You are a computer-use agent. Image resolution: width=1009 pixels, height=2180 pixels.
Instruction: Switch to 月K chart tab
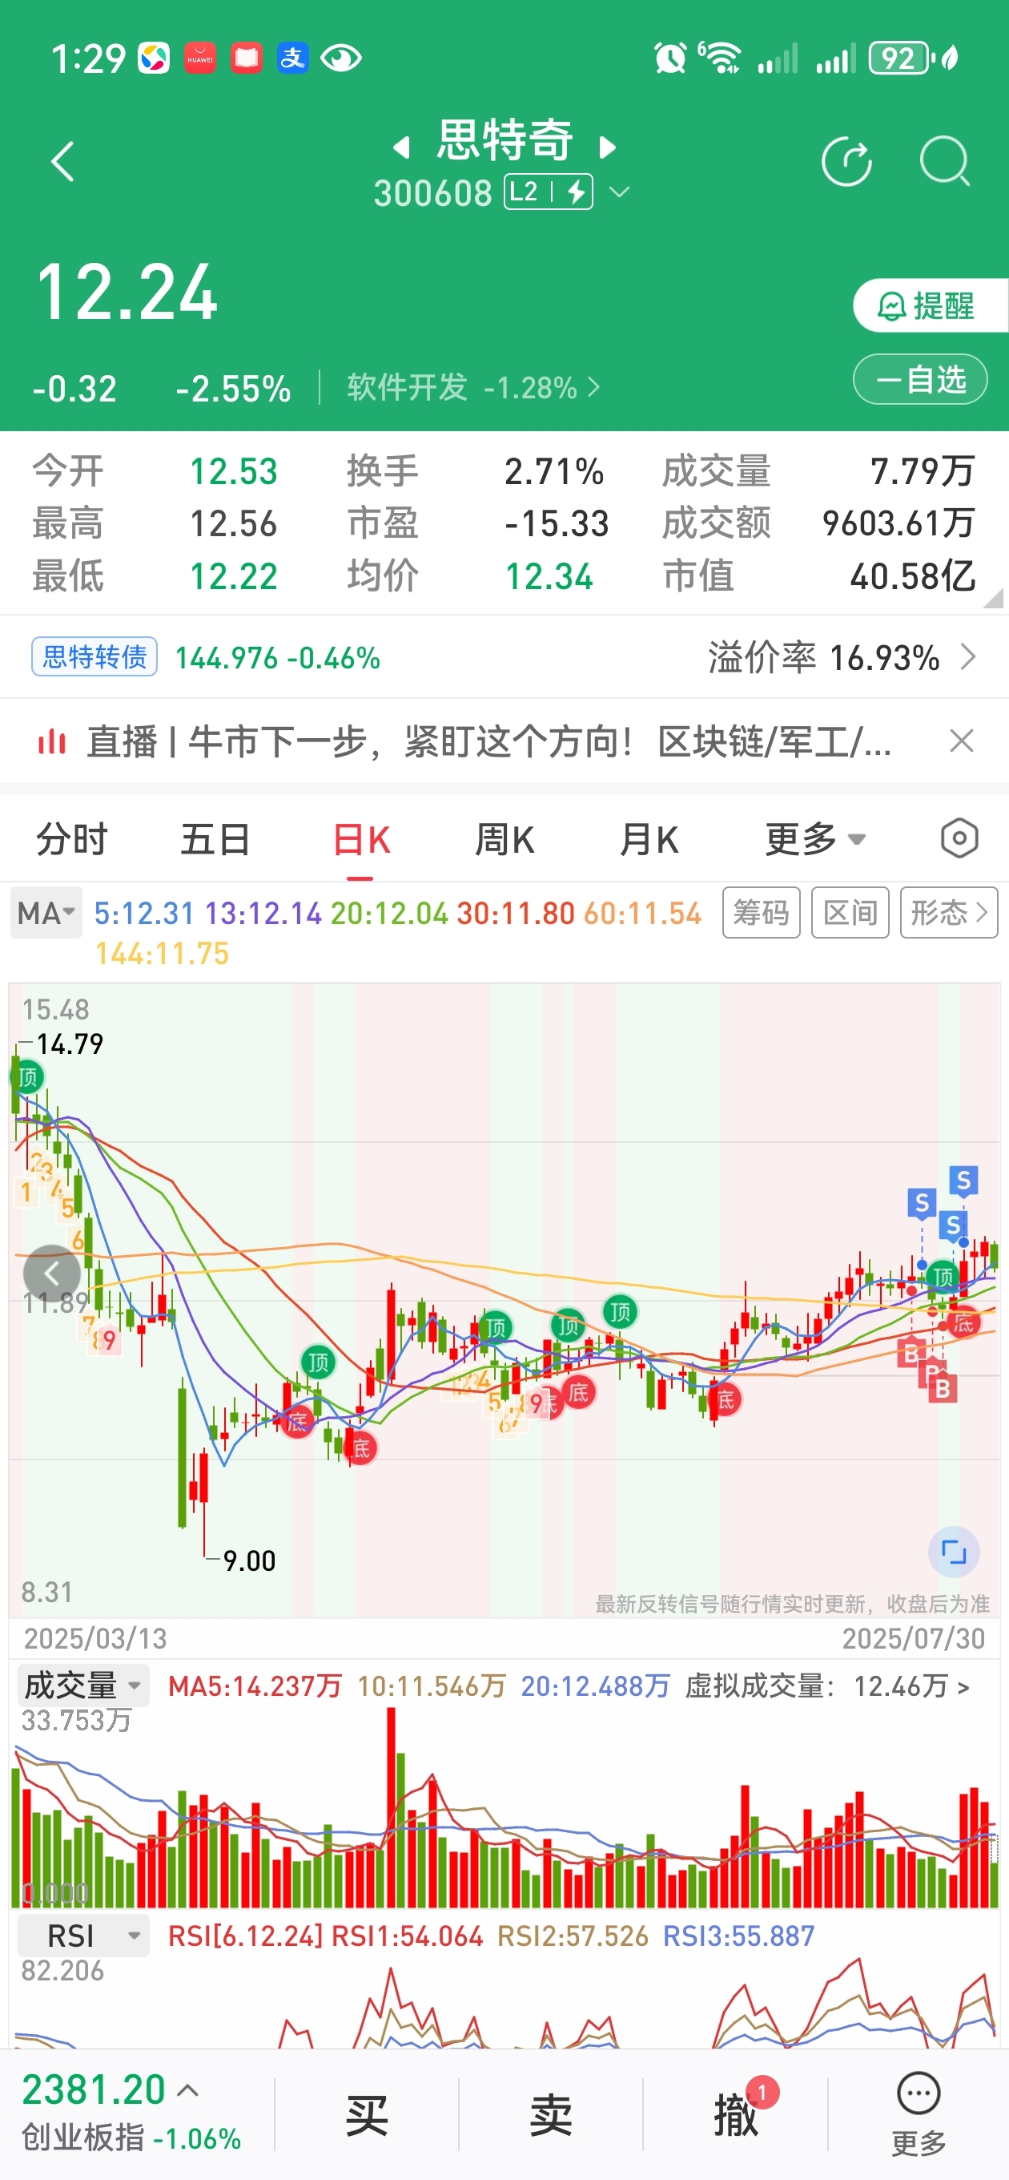click(649, 841)
